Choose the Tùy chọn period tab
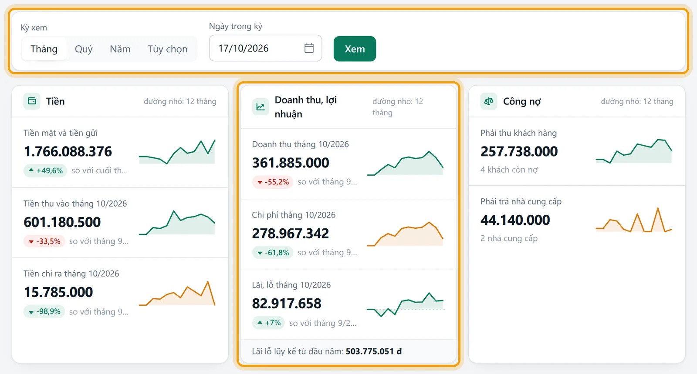 [168, 49]
